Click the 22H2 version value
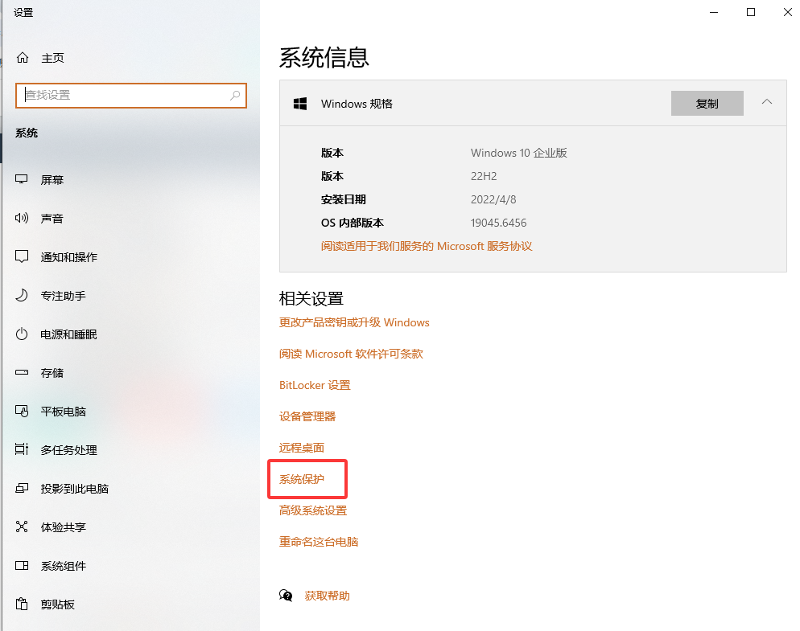Screen dimensions: 800x631 click(x=484, y=176)
